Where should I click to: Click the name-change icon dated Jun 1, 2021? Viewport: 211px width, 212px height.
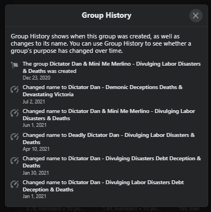(14, 113)
